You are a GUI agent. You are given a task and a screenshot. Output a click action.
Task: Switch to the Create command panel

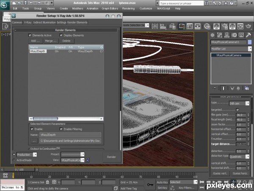coord(213,35)
